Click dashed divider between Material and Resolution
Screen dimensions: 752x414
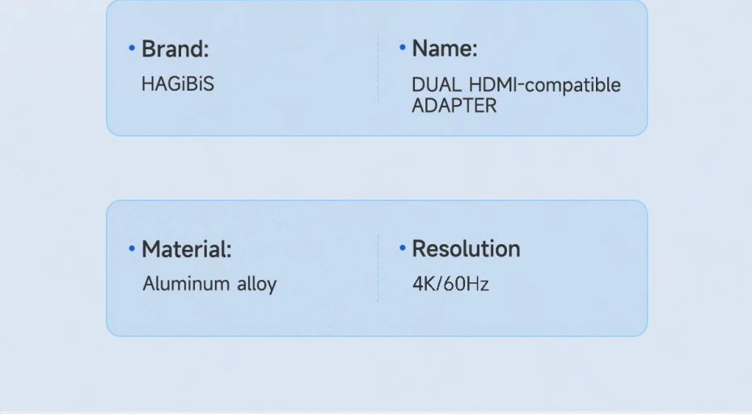[x=378, y=268]
